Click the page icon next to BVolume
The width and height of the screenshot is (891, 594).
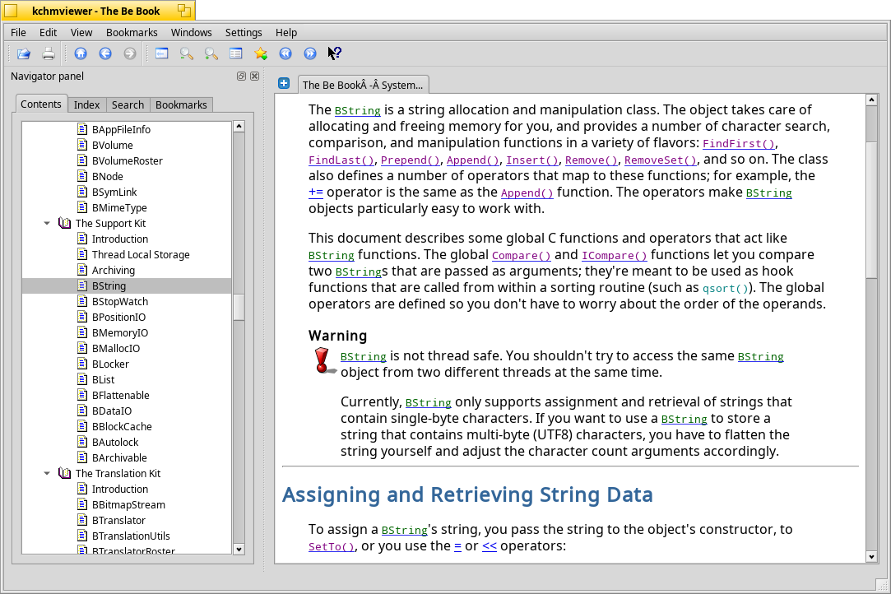[x=82, y=145]
